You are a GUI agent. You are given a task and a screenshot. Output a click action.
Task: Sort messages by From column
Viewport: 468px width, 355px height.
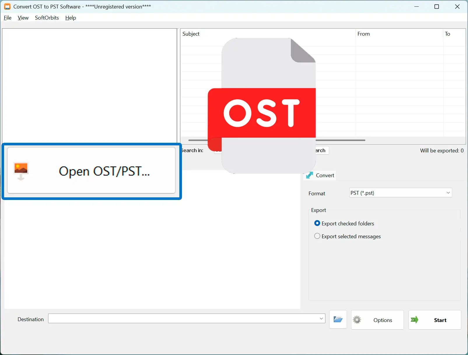[x=399, y=34]
